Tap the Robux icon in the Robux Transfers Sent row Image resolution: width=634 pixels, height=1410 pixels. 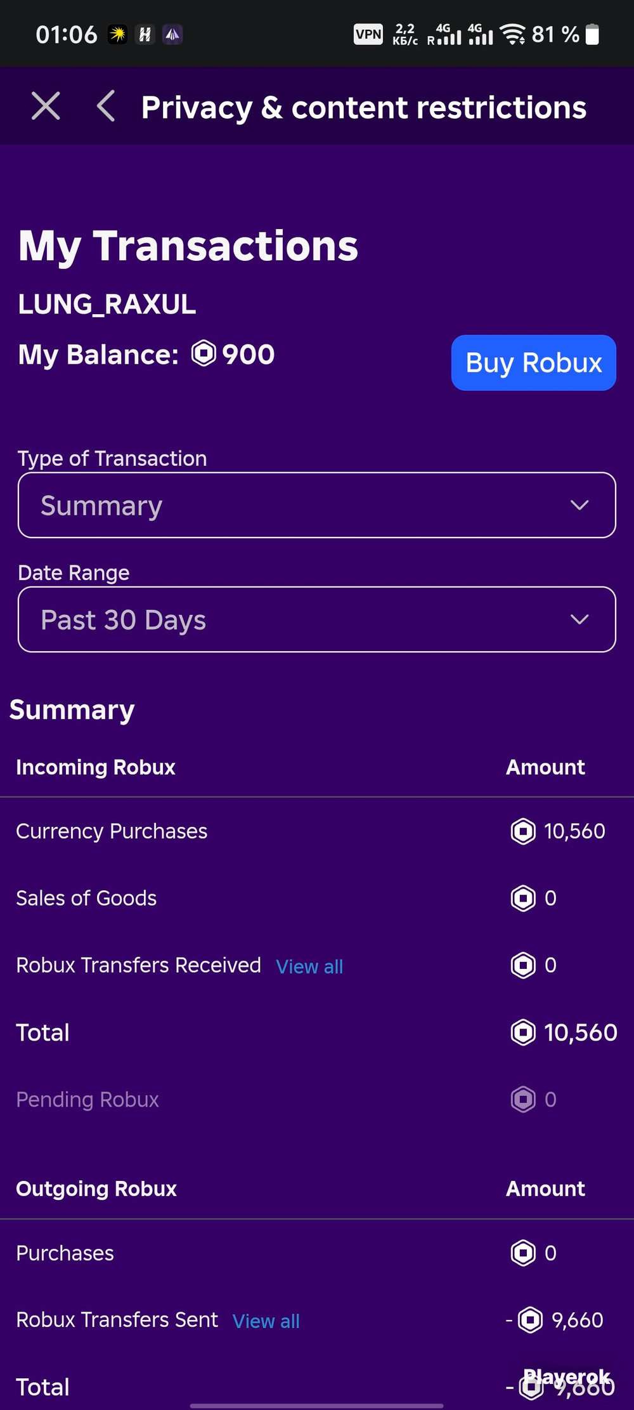pos(531,1320)
